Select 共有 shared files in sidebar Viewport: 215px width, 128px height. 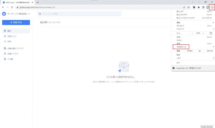click(9, 41)
